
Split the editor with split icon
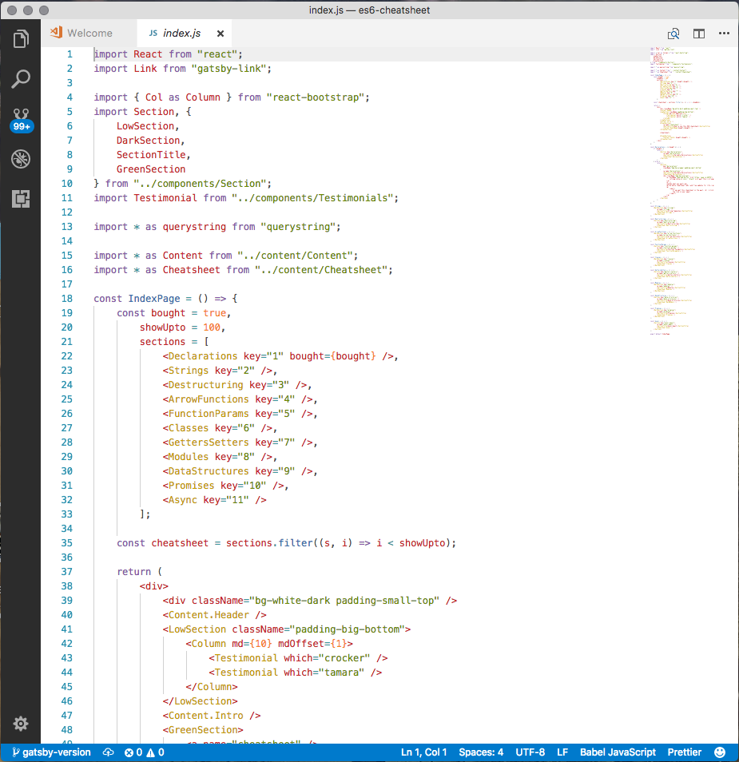click(699, 34)
